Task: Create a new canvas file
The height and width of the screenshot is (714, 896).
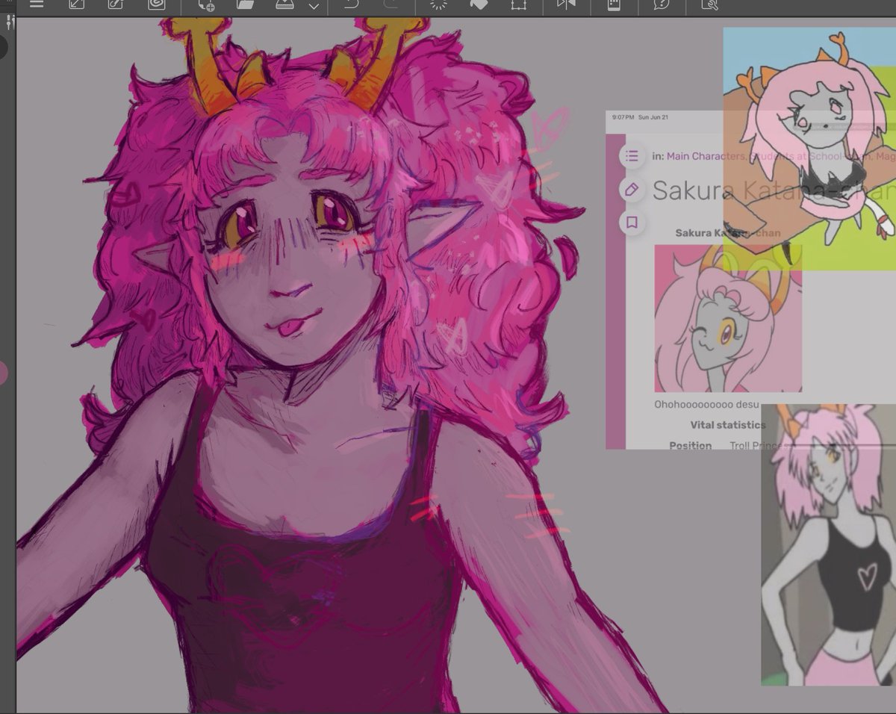Action: 207,4
